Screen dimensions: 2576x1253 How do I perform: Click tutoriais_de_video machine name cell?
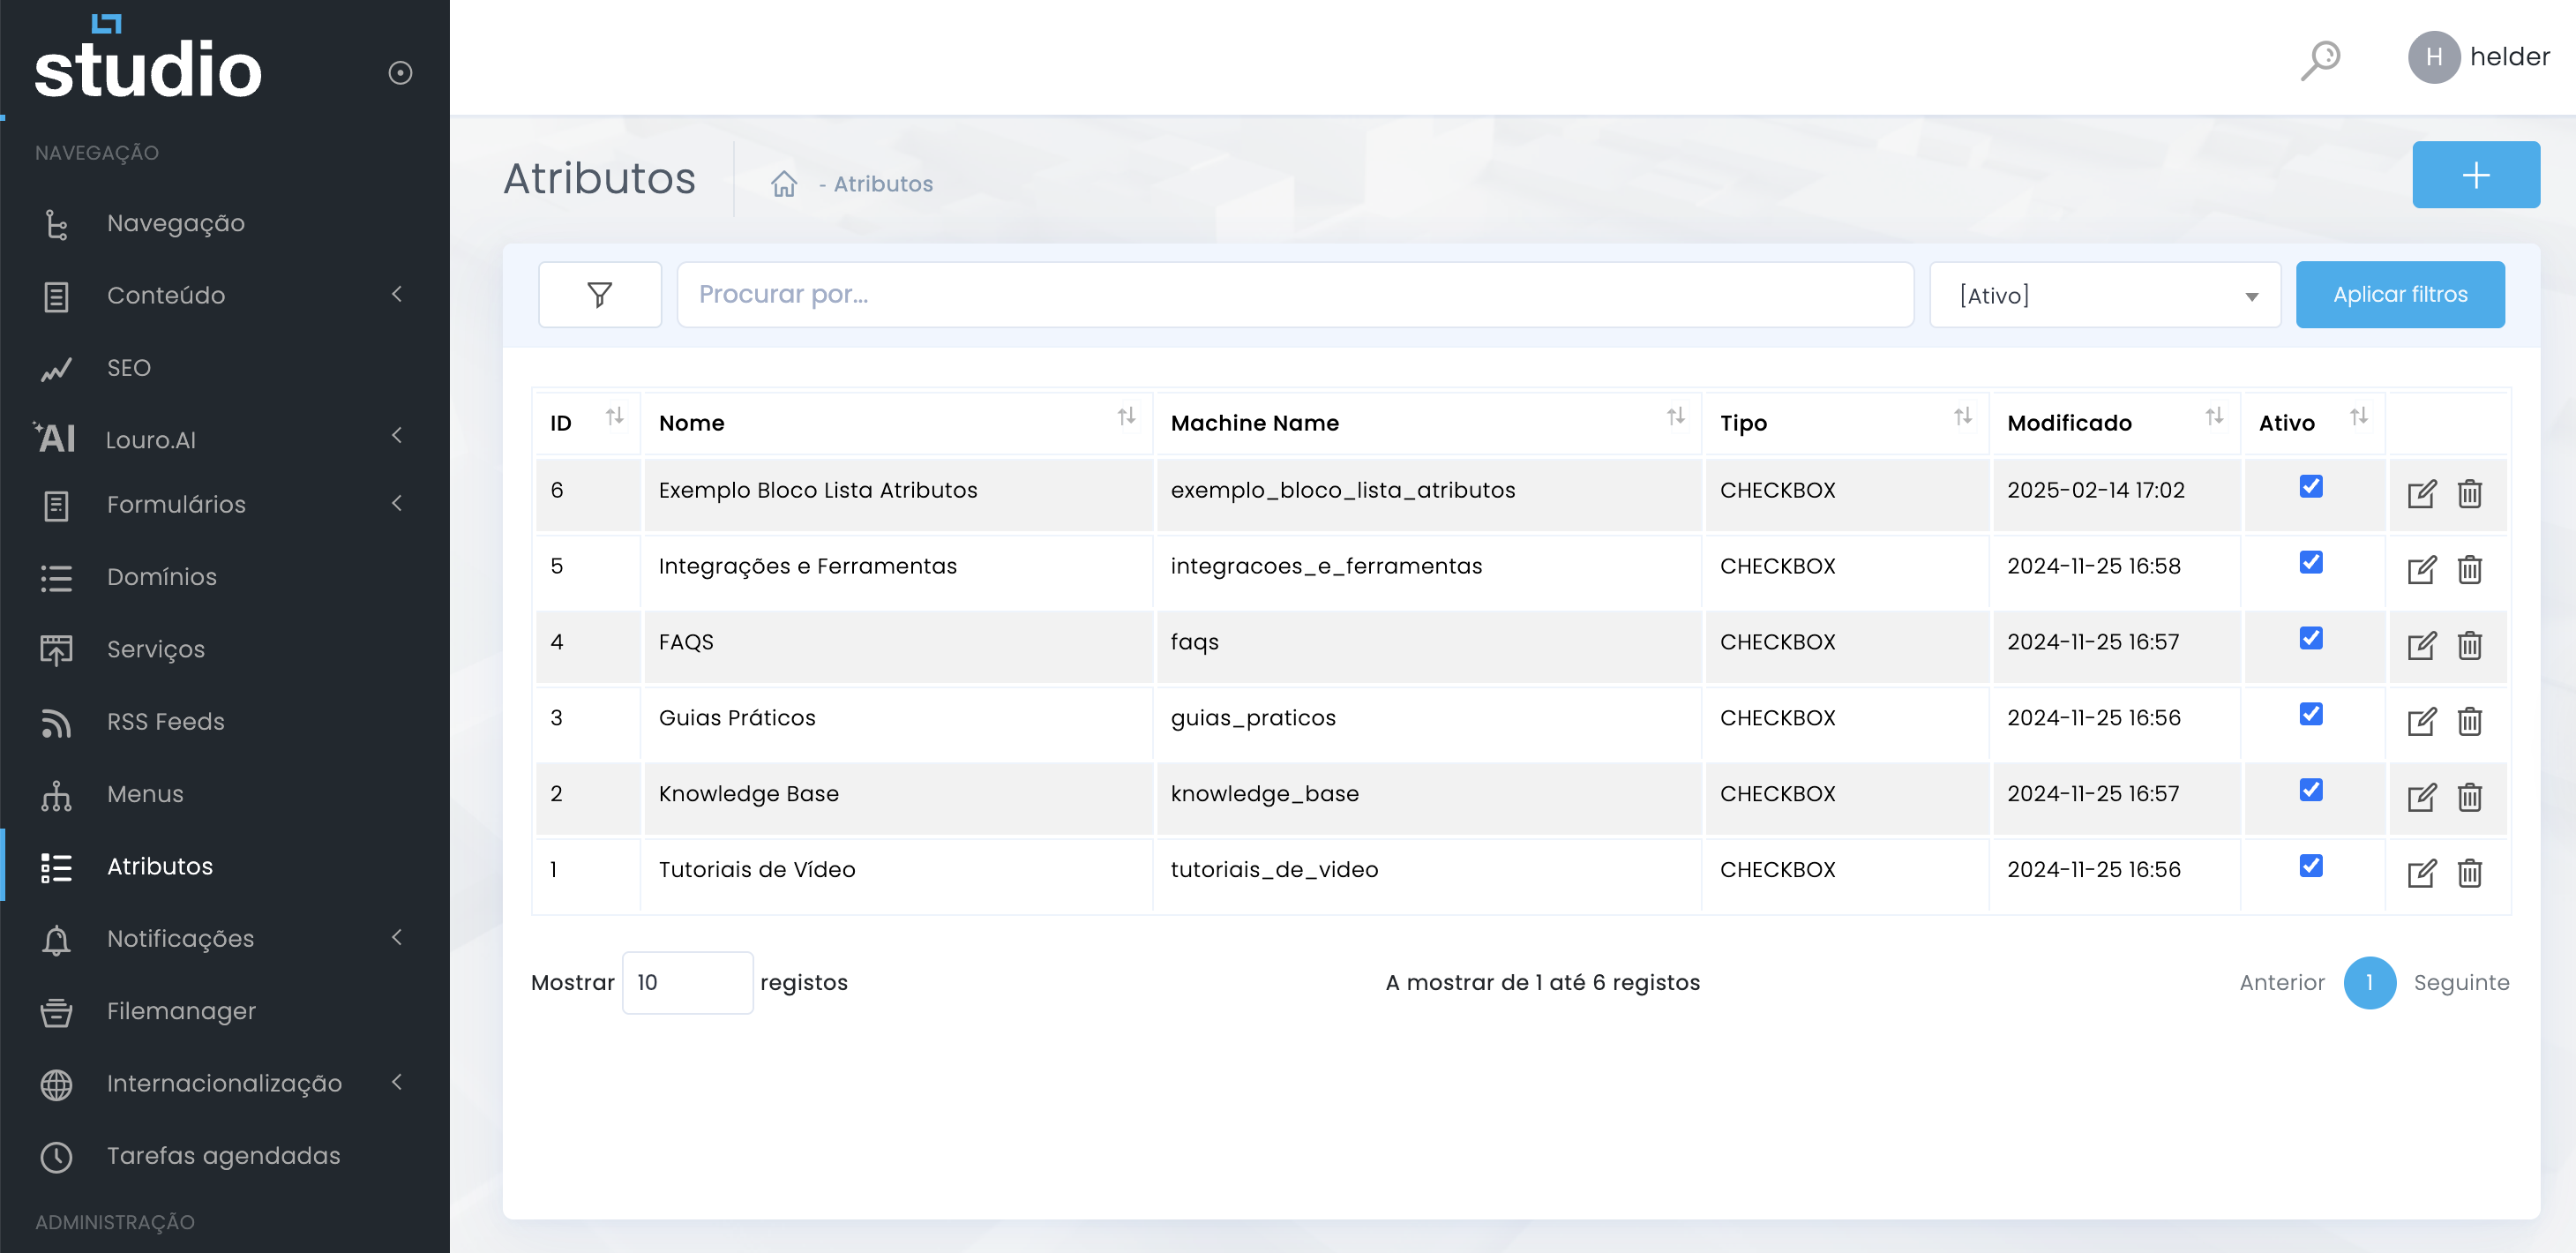tap(1428, 872)
